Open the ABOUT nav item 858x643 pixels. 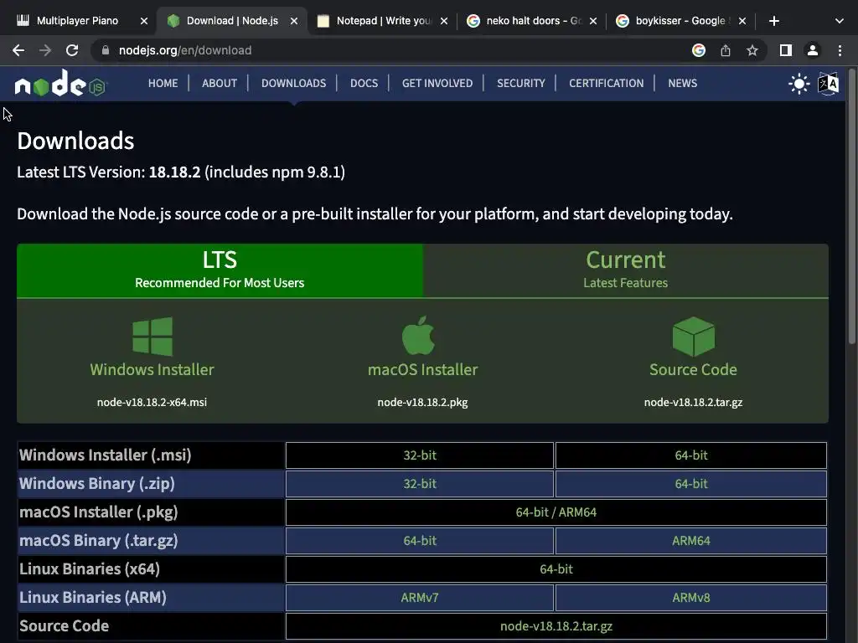pyautogui.click(x=220, y=83)
